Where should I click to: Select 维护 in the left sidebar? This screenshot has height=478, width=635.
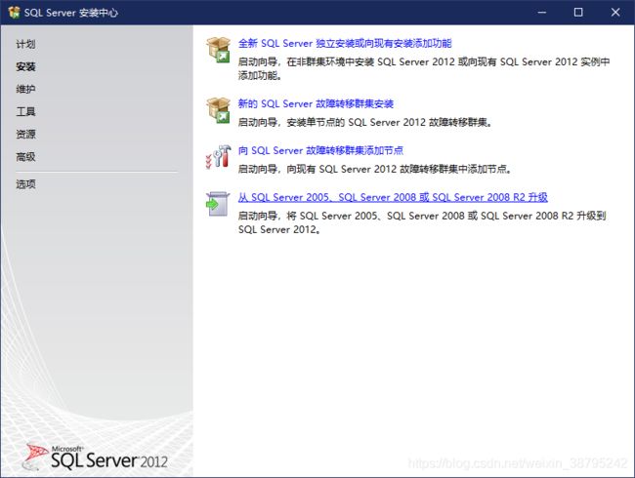25,89
